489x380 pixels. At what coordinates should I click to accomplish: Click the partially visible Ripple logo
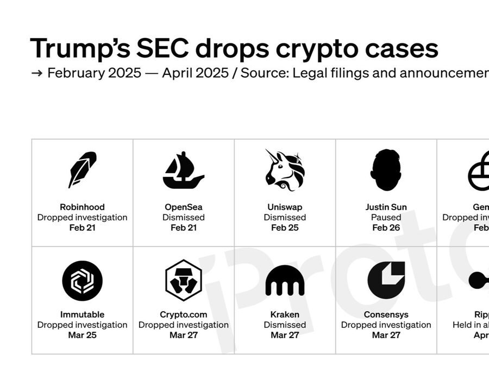click(x=479, y=280)
